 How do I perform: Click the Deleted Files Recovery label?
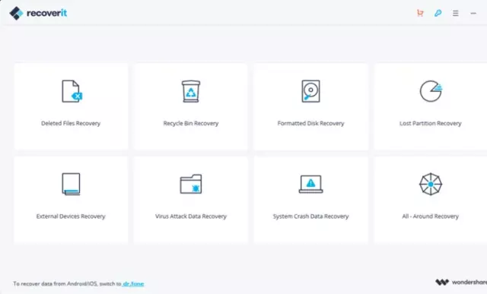[x=71, y=123]
